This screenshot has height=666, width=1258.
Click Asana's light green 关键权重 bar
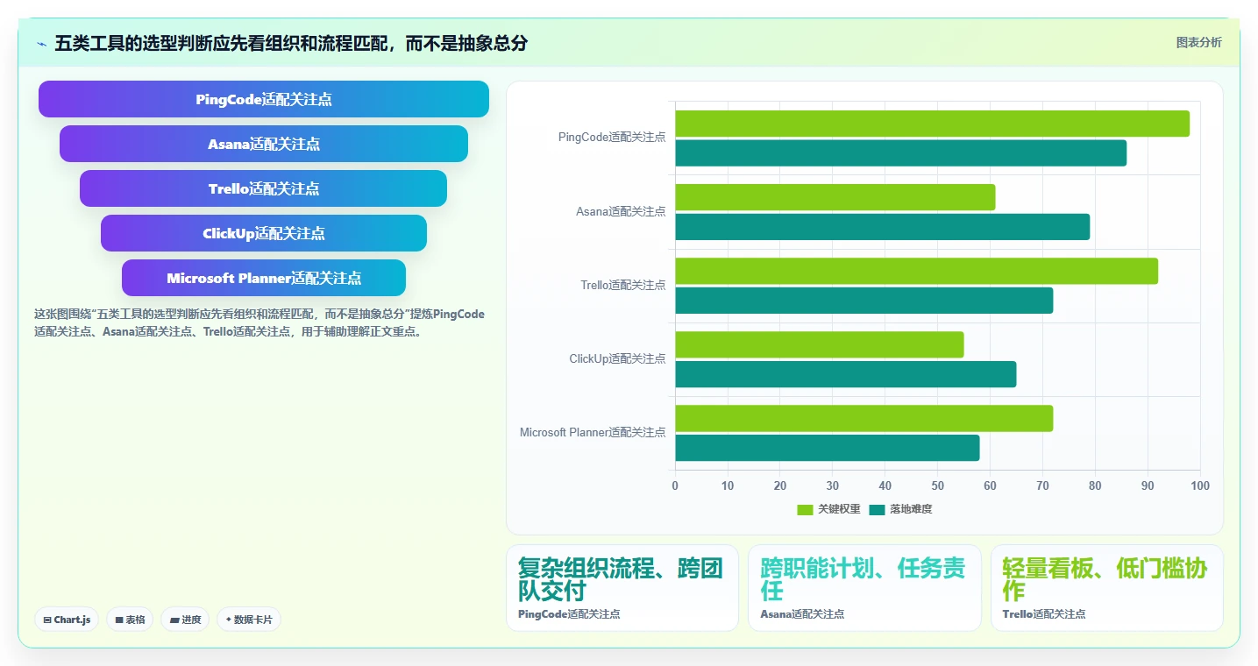pyautogui.click(x=835, y=197)
